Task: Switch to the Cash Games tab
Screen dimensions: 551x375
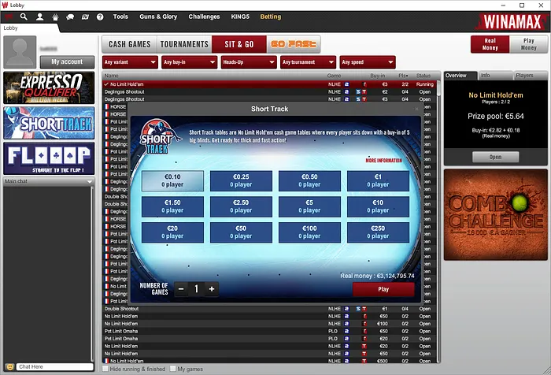Action: [130, 44]
